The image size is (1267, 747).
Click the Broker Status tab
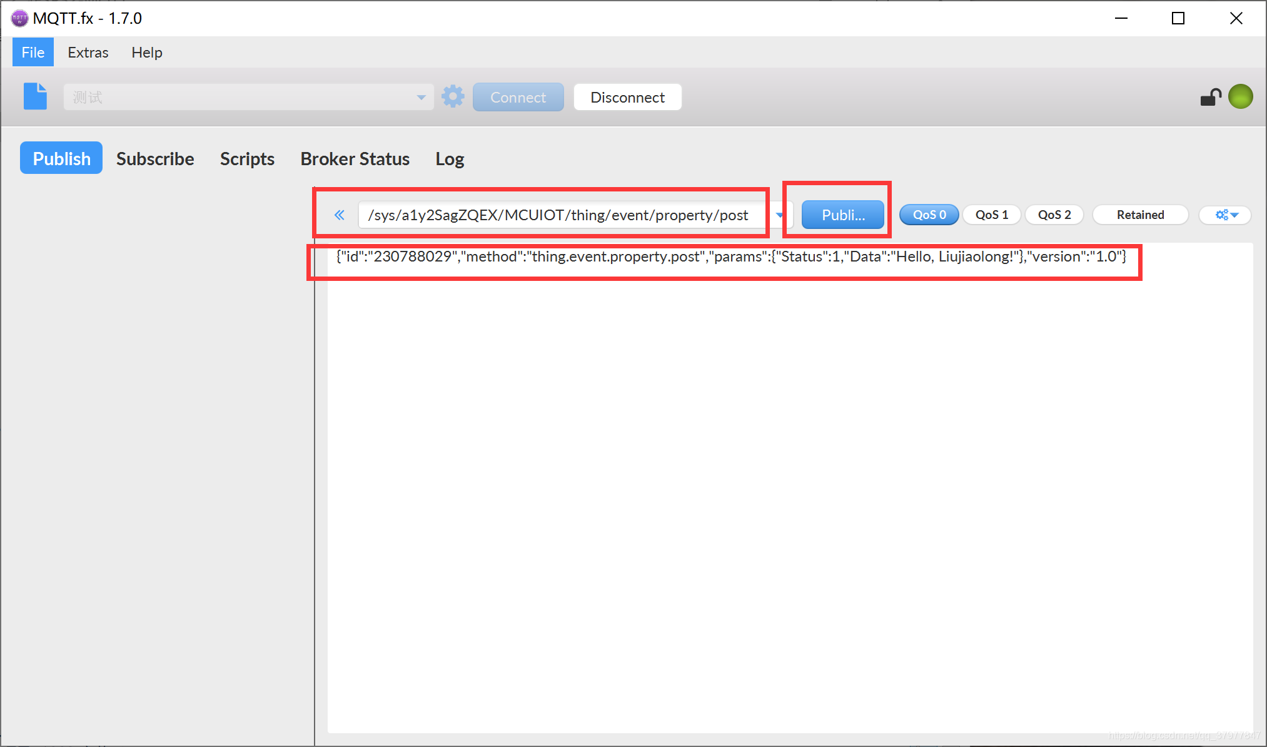point(355,158)
